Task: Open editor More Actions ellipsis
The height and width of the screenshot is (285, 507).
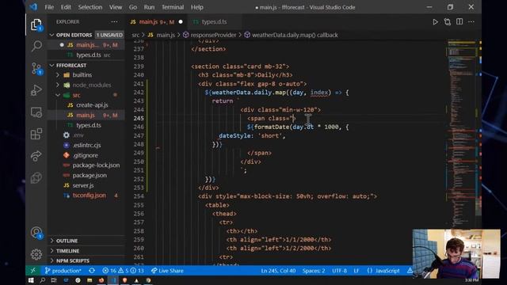Action: (x=471, y=22)
